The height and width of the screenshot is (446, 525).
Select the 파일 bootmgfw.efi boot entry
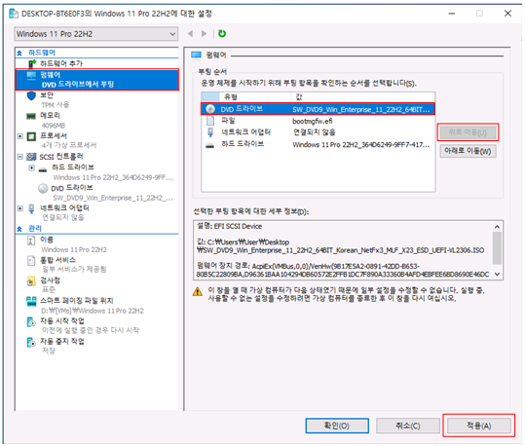point(319,121)
